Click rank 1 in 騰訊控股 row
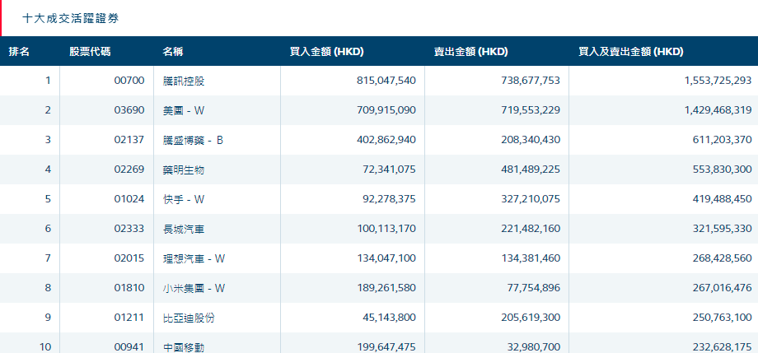 click(x=48, y=81)
